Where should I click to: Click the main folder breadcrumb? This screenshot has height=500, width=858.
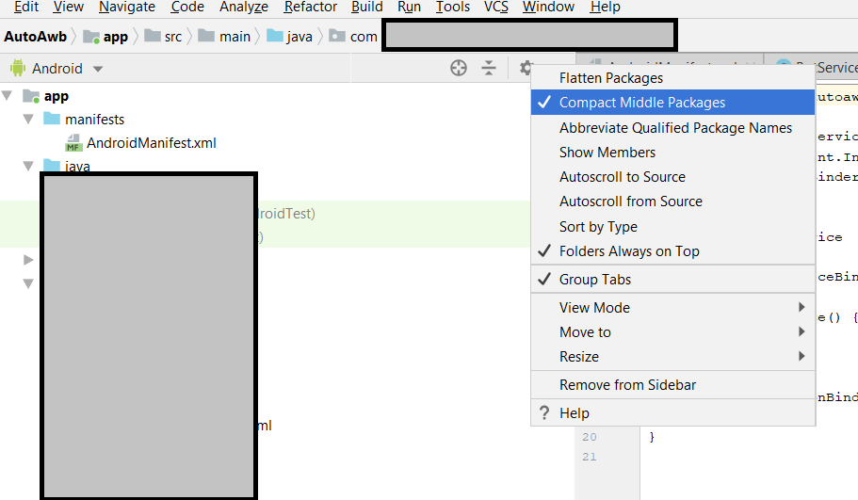pos(224,37)
